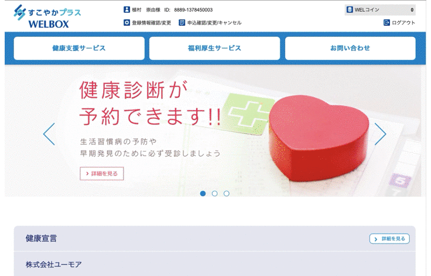Screen dimensions: 431x276
Task: Click 詳細を見る in the 健康宣言 section
Action: point(389,239)
